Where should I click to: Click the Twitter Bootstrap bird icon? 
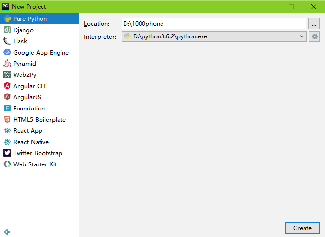[7, 153]
